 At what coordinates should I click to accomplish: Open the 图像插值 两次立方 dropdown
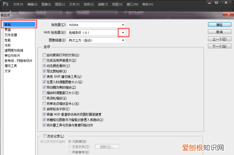click(x=96, y=40)
